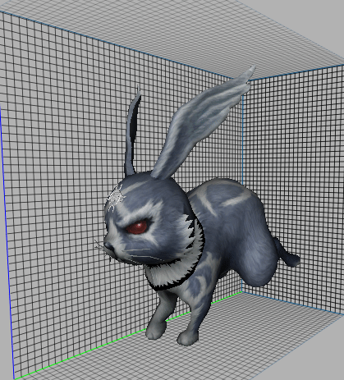The image size is (344, 380).
Task: Select the white emblem on rabbit's forehead
Action: 116,198
